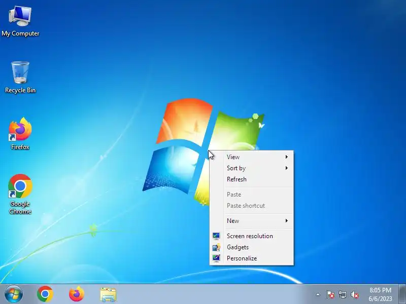Open the network tray icon
This screenshot has height=304, width=406.
pos(342,294)
